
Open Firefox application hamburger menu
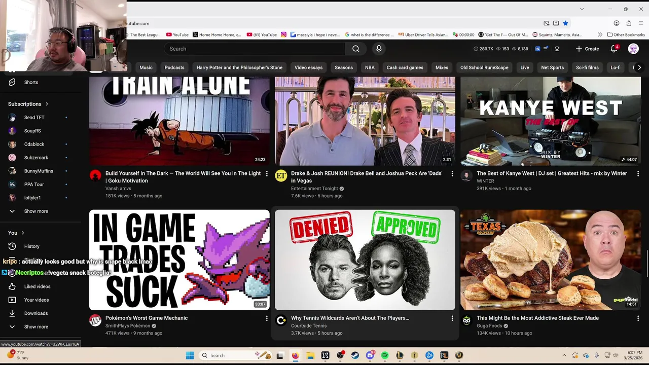[x=641, y=23]
